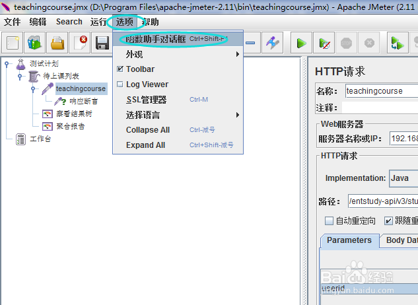Click the Remote start all icon
The width and height of the screenshot is (418, 305).
tap(398, 43)
